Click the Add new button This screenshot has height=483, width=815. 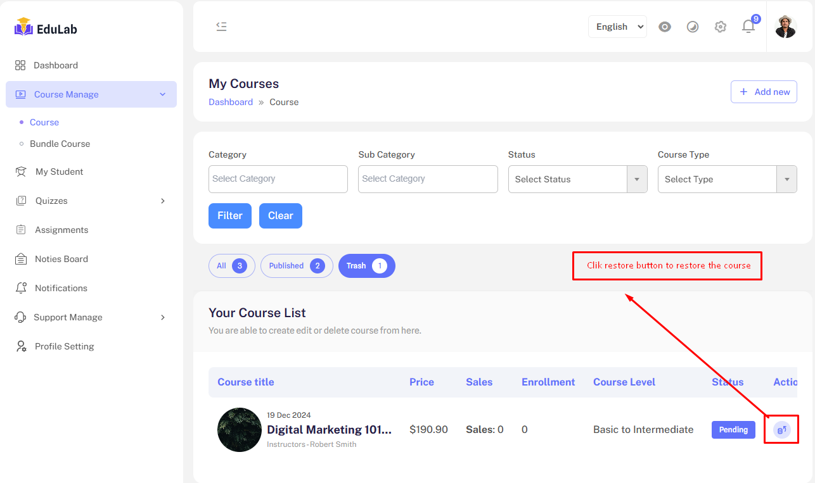pyautogui.click(x=764, y=92)
